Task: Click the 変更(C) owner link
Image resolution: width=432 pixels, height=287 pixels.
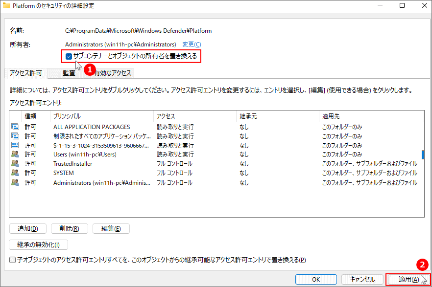Action: 192,44
